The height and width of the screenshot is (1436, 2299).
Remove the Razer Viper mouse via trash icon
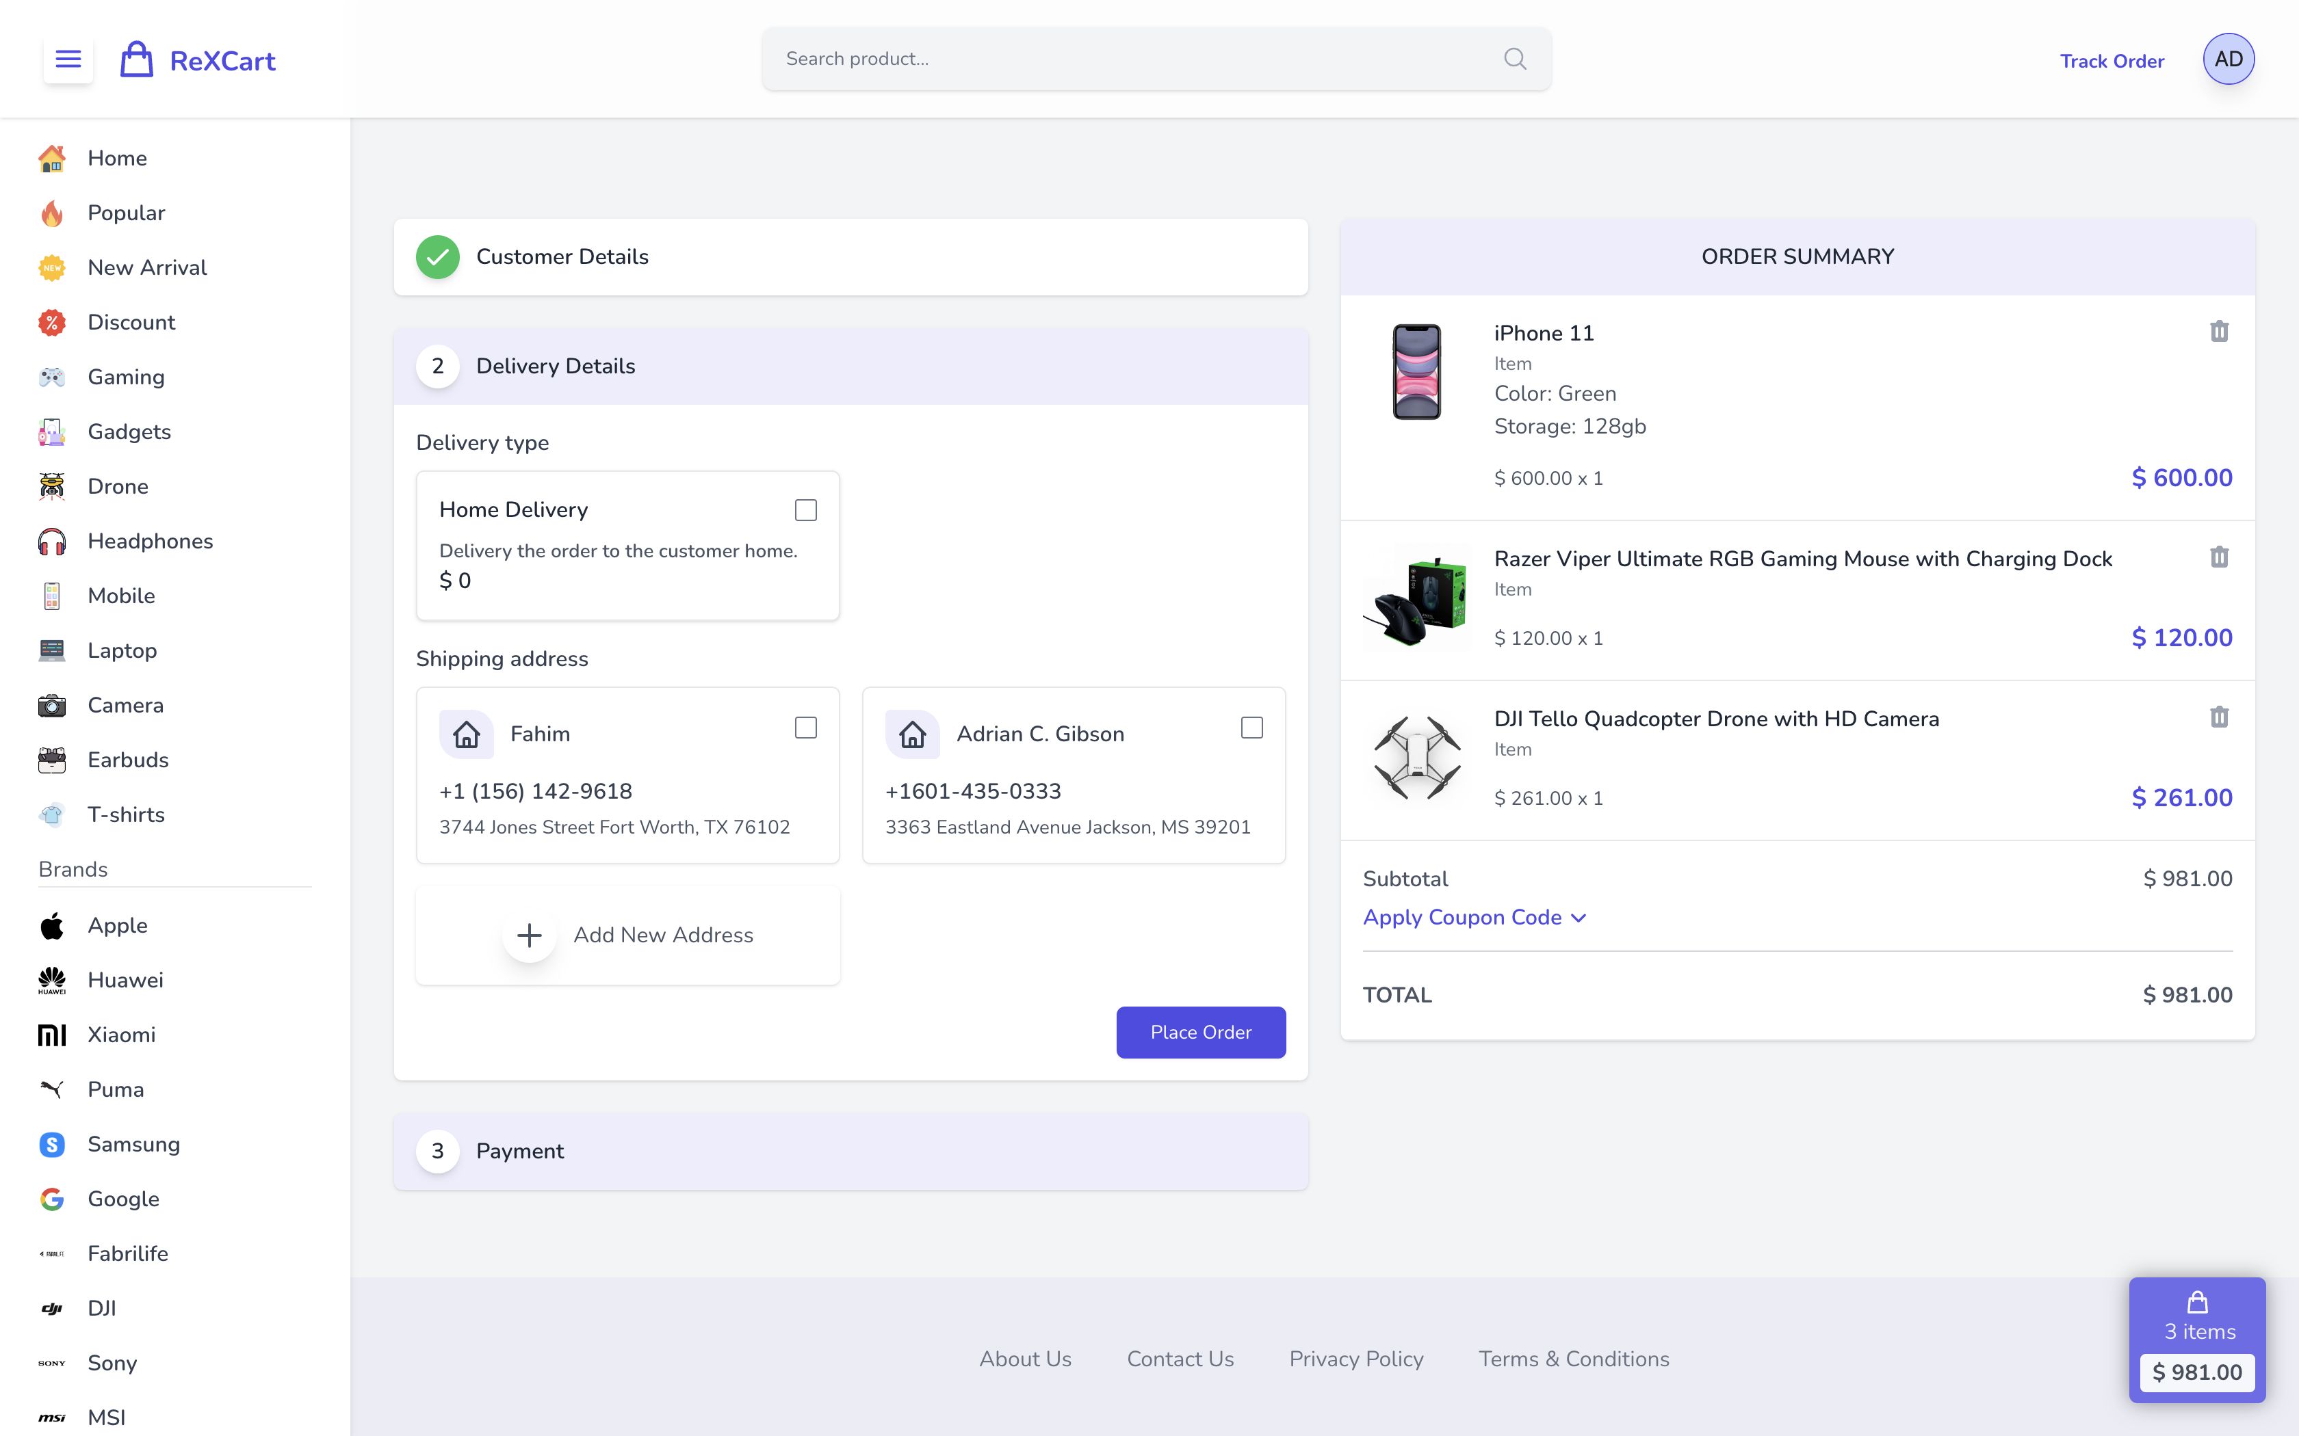click(x=2219, y=557)
